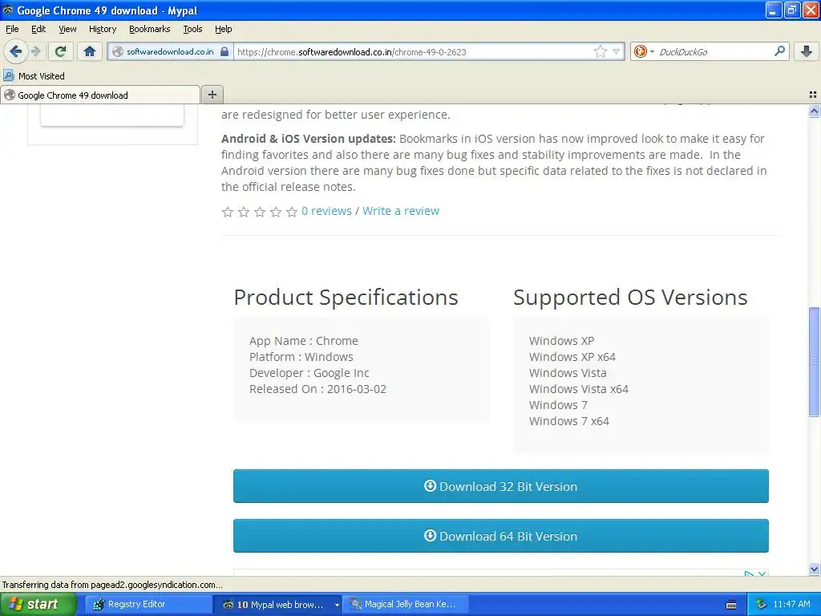Click the Supported OS Versions heading
821x616 pixels.
[630, 298]
